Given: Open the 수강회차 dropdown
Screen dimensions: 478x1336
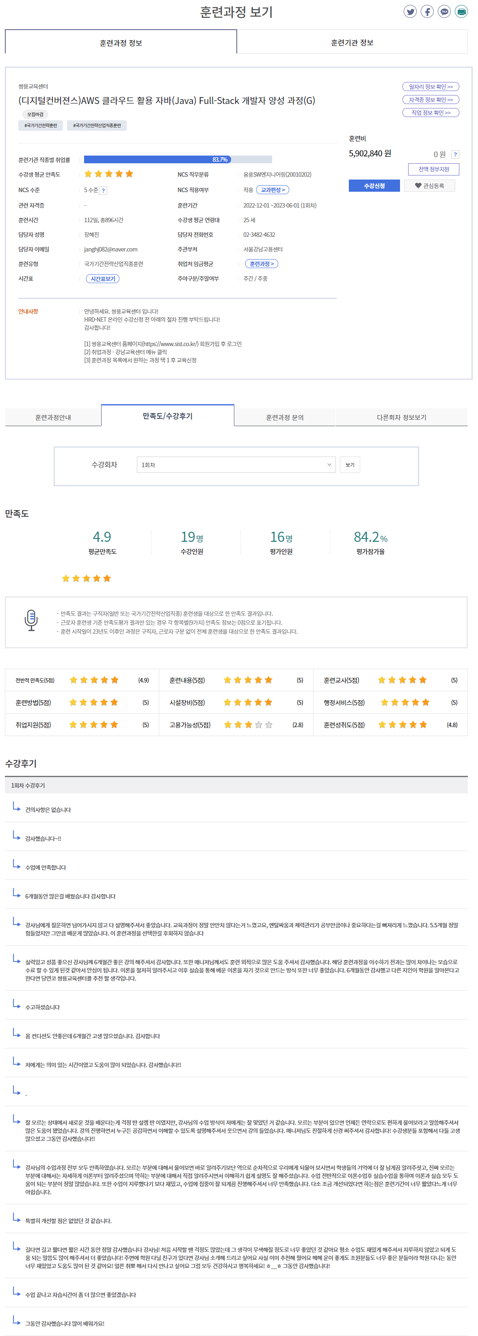Looking at the screenshot, I should click(236, 465).
